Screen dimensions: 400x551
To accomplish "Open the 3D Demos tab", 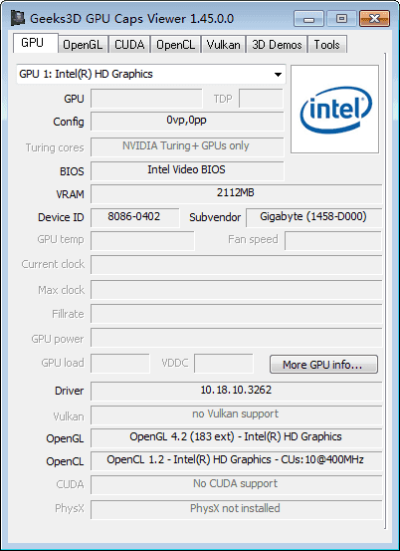I will [277, 45].
